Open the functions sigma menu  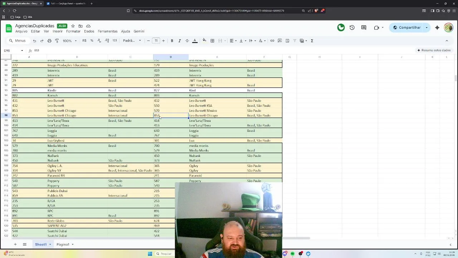[312, 41]
